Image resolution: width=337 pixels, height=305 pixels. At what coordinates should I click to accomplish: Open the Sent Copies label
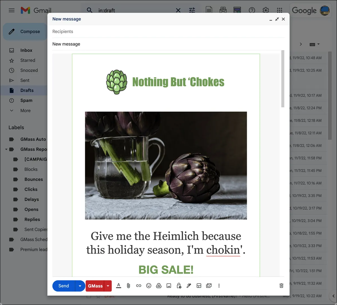[x=36, y=229]
